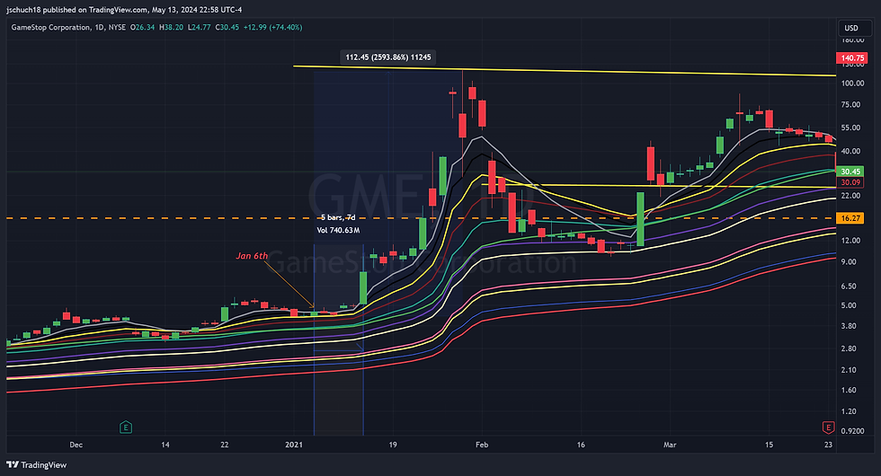
Task: Click the '19' date axis label
Action: 393,445
